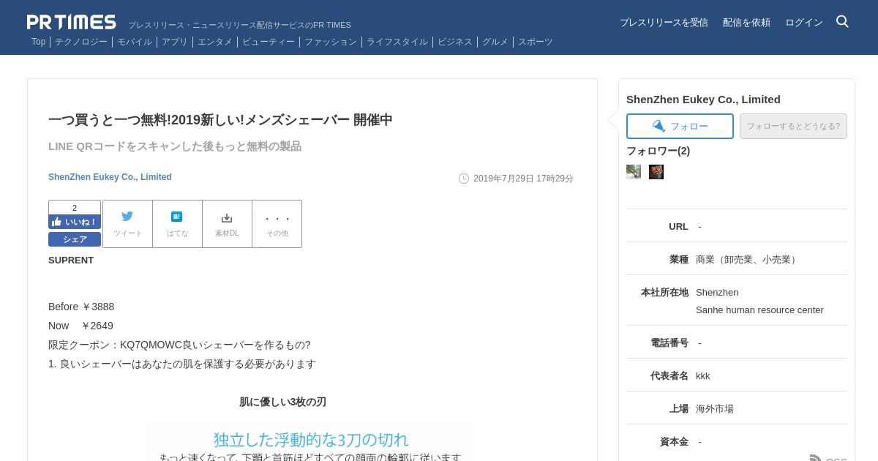Click the Facebook シェア button
The height and width of the screenshot is (461, 878).
75,239
